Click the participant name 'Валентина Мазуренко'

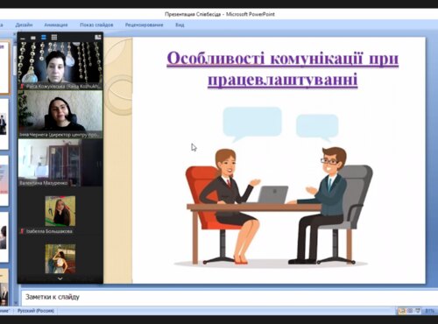pos(44,183)
